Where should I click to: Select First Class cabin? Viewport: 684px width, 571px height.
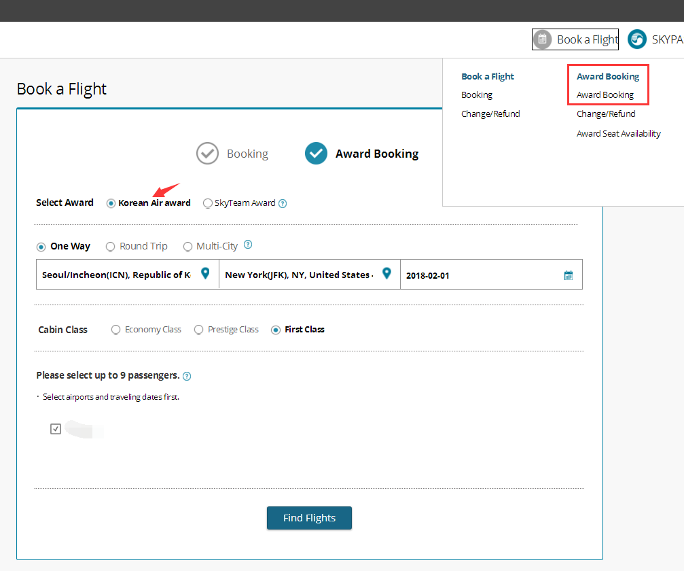click(276, 330)
